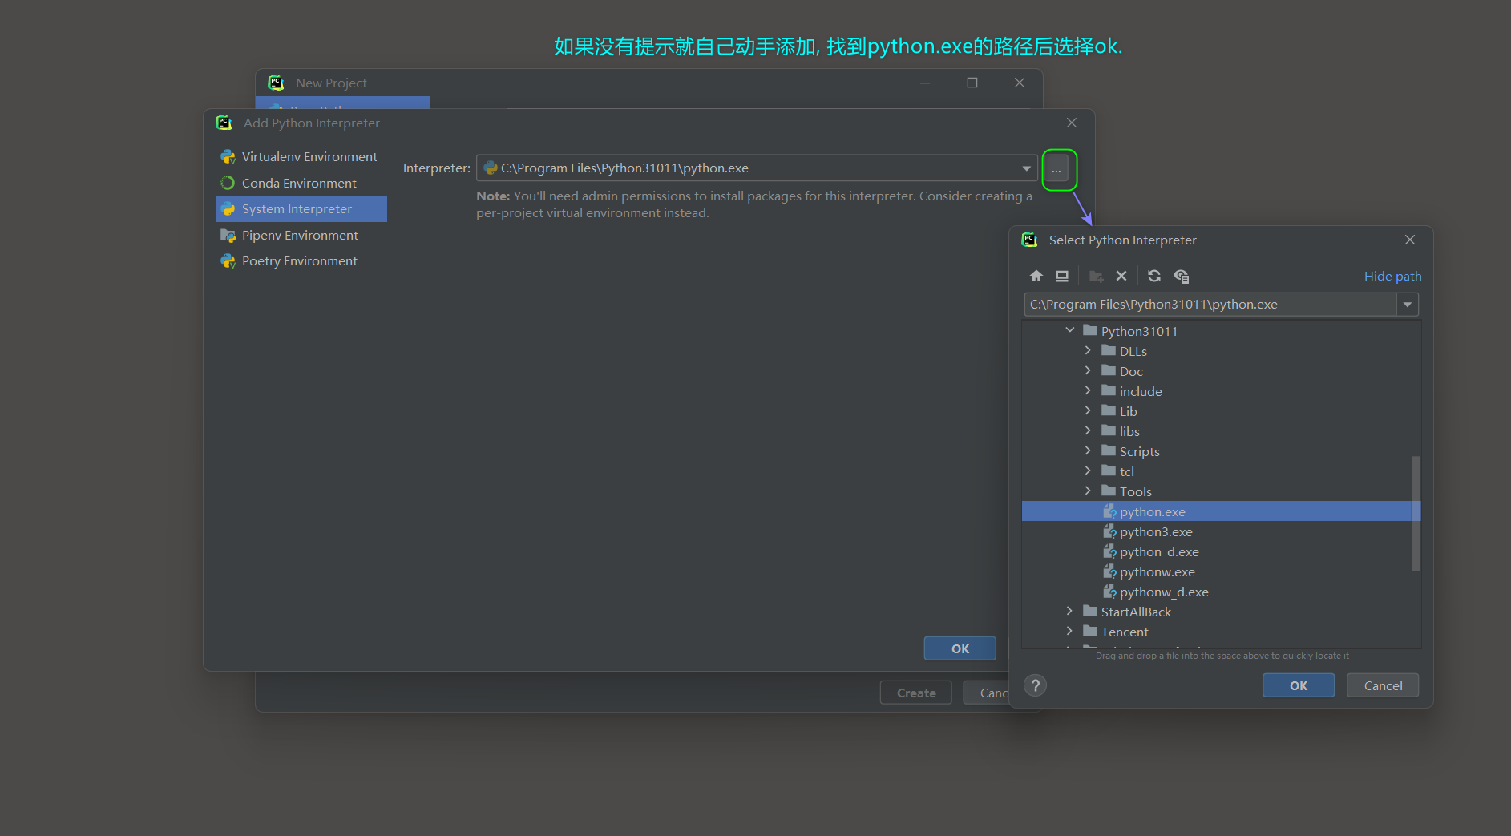Select Conda Environment
The image size is (1511, 836).
[301, 183]
